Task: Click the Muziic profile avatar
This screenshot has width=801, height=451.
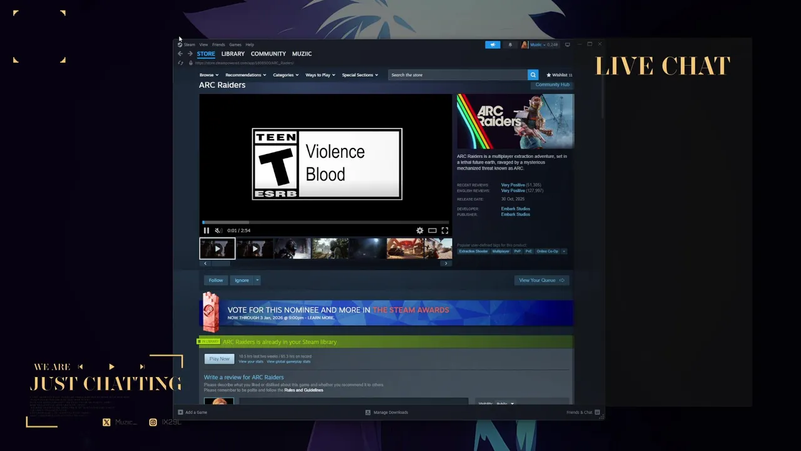Action: (524, 44)
